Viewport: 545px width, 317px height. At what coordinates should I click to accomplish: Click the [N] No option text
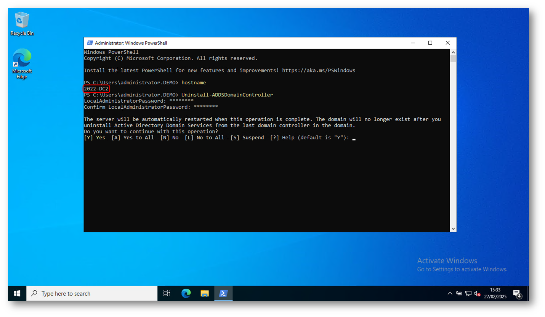click(169, 138)
